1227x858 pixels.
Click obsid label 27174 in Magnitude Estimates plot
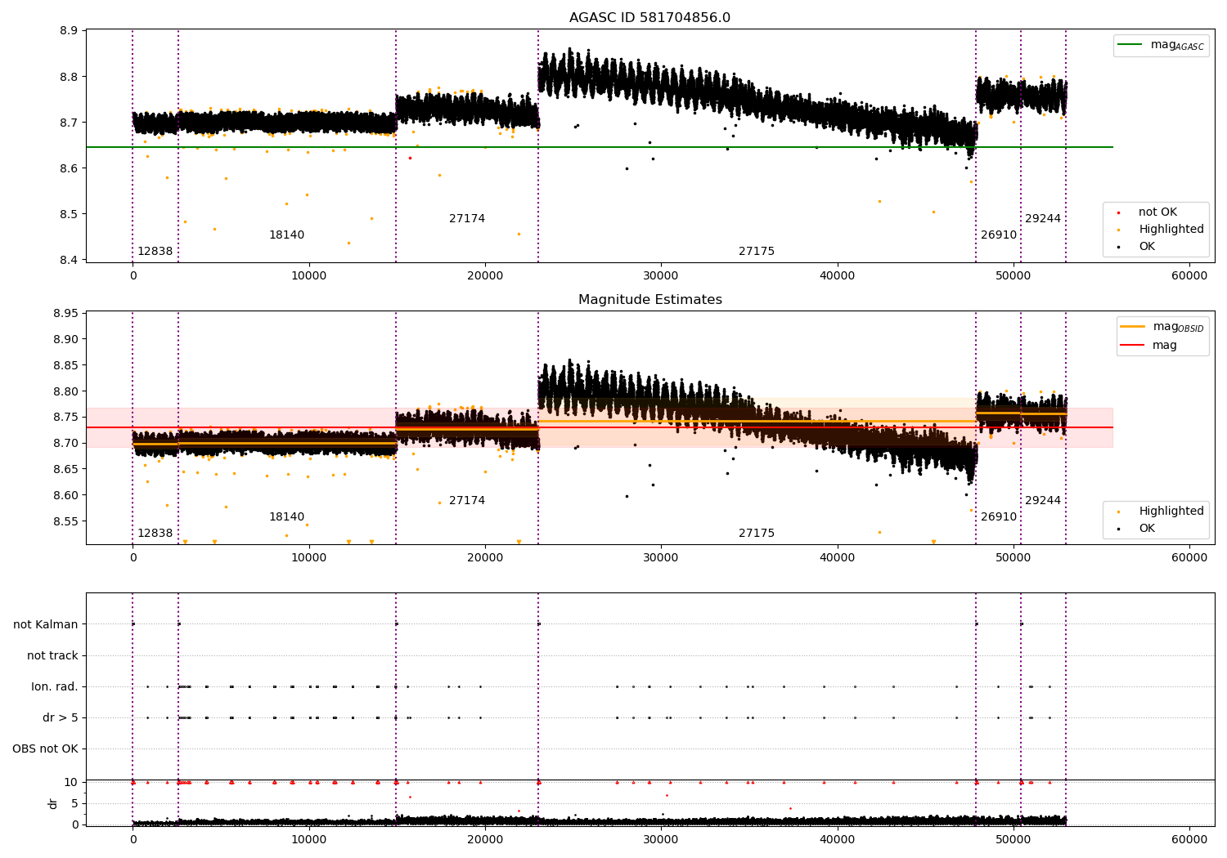tap(467, 501)
